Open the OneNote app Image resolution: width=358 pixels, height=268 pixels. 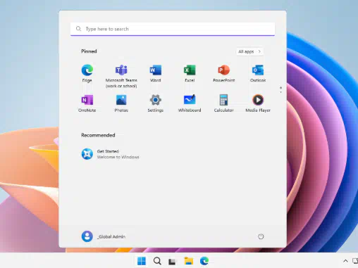tap(87, 103)
